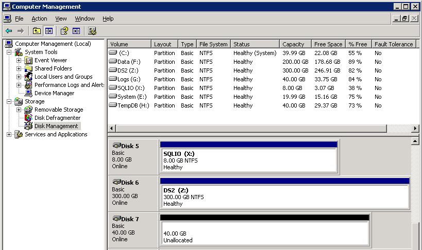
Task: Expand the Services and Applications node
Action: pyautogui.click(x=9, y=134)
